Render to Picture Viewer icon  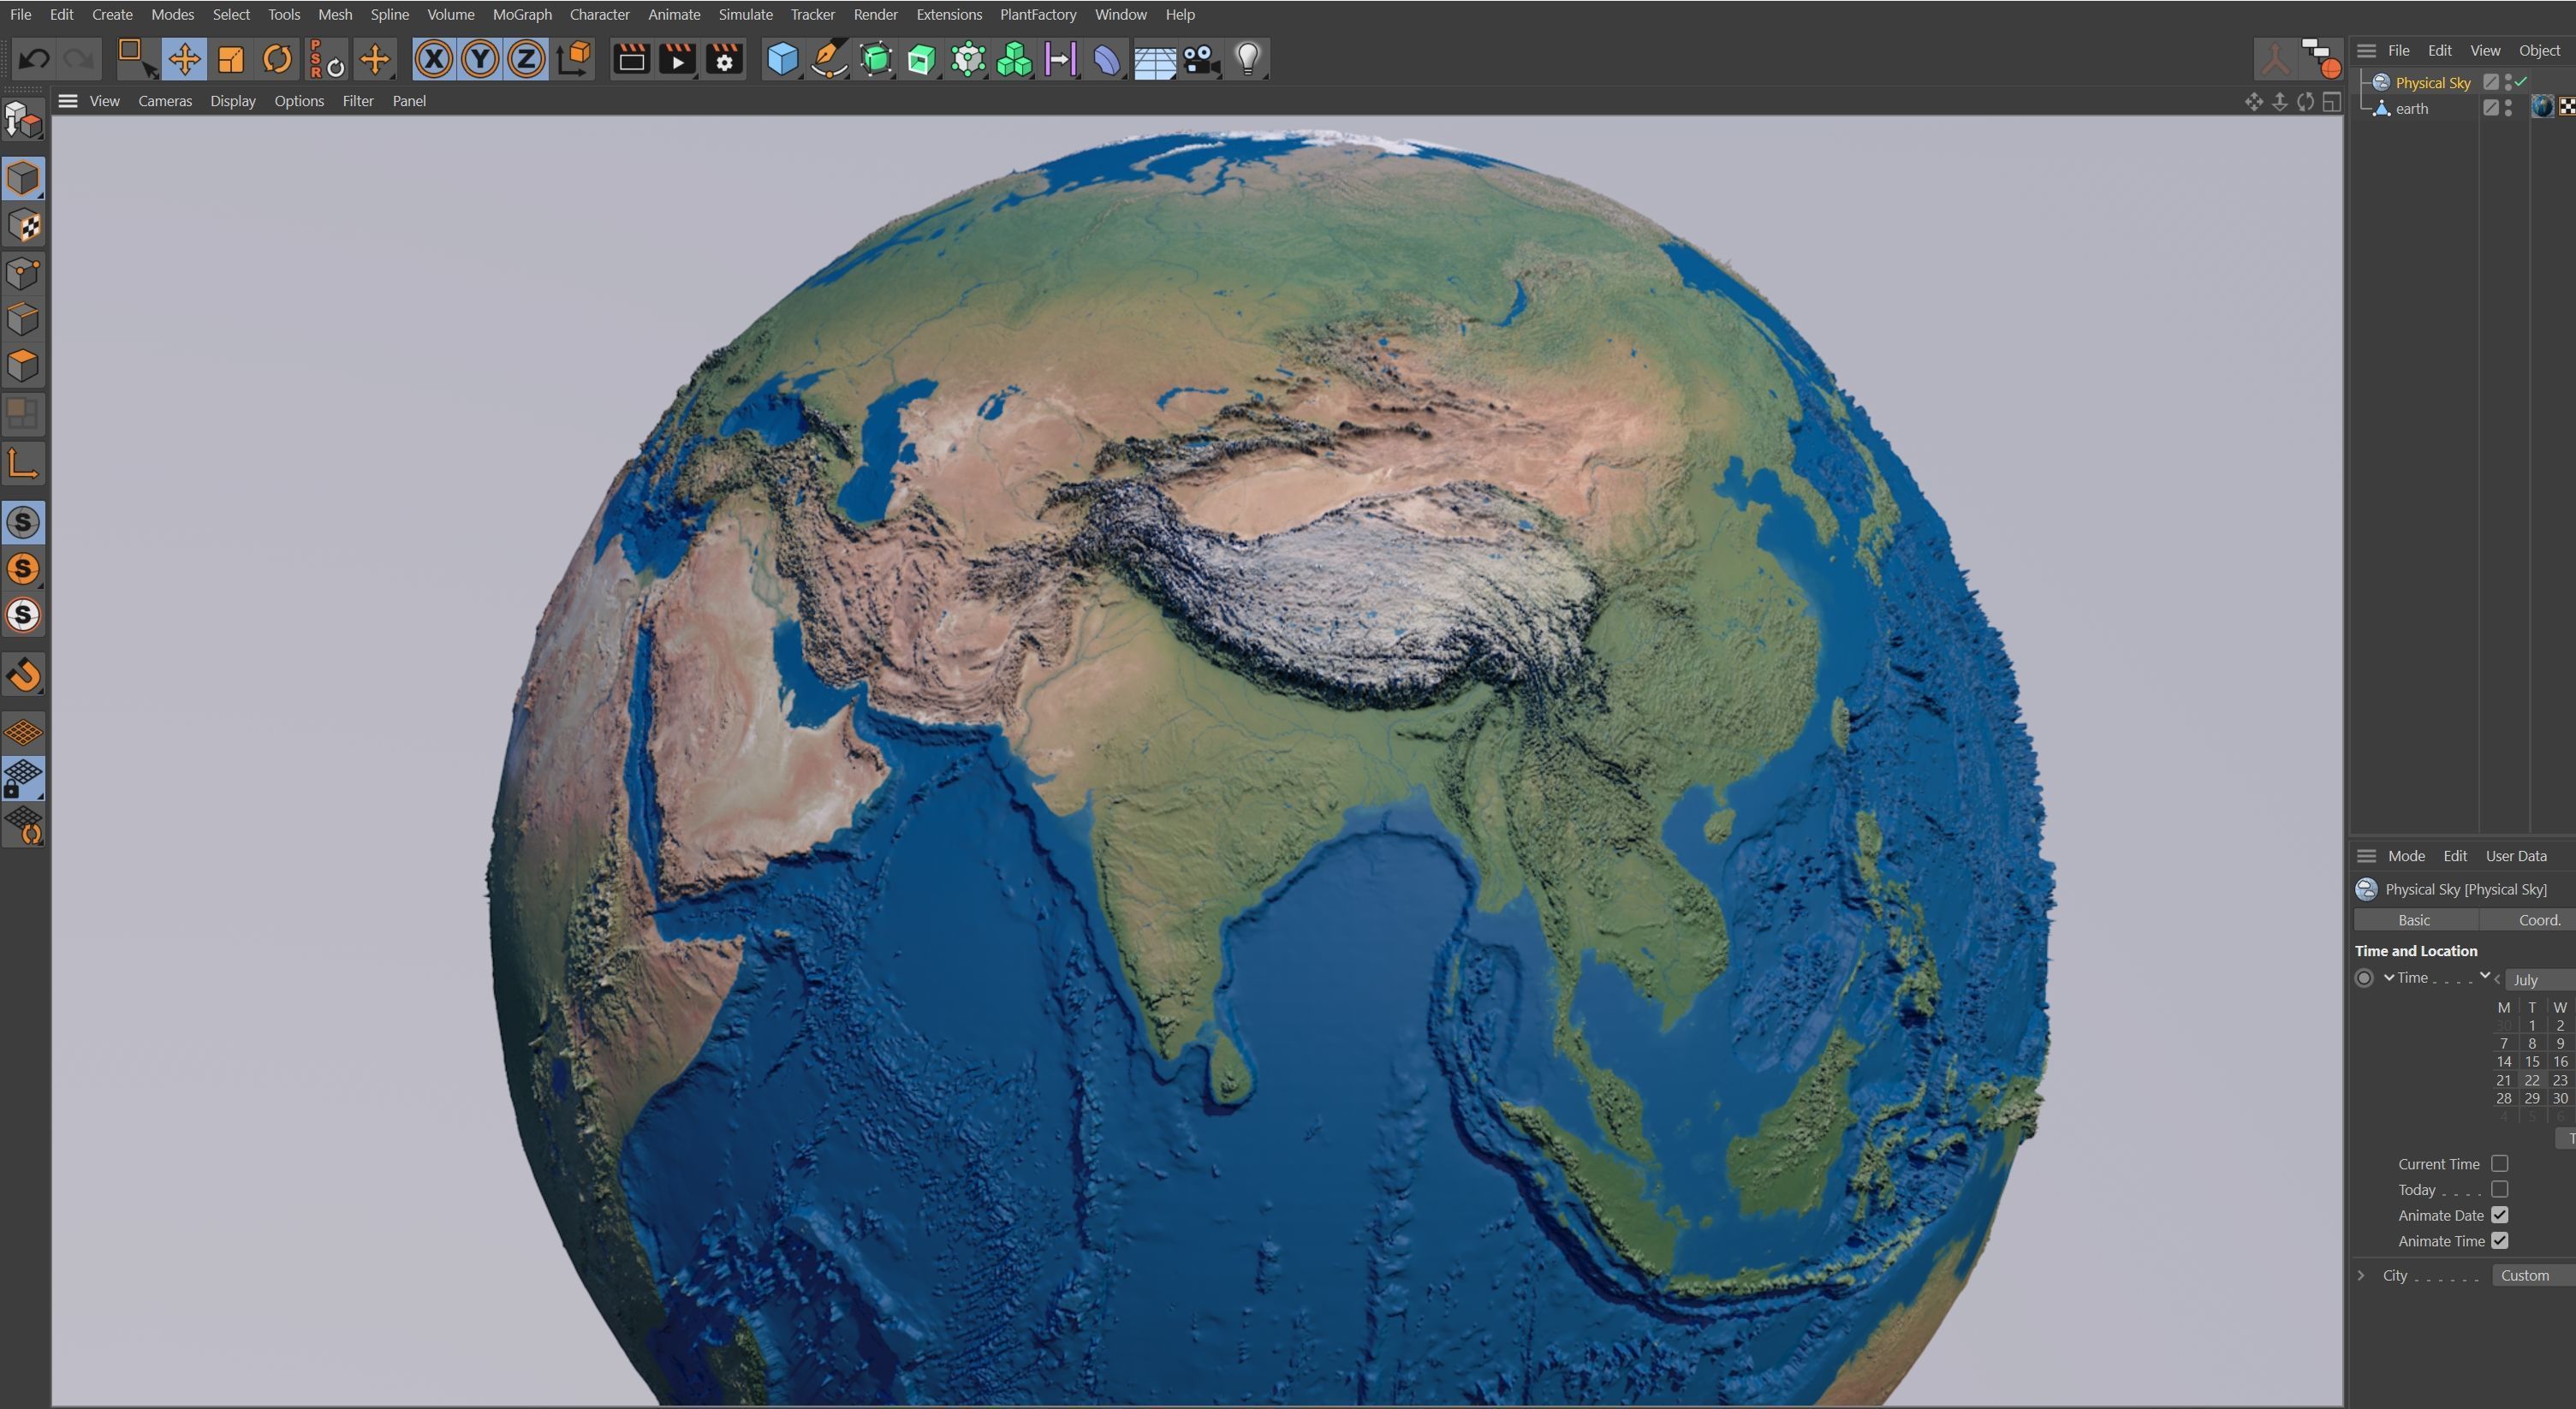(677, 59)
